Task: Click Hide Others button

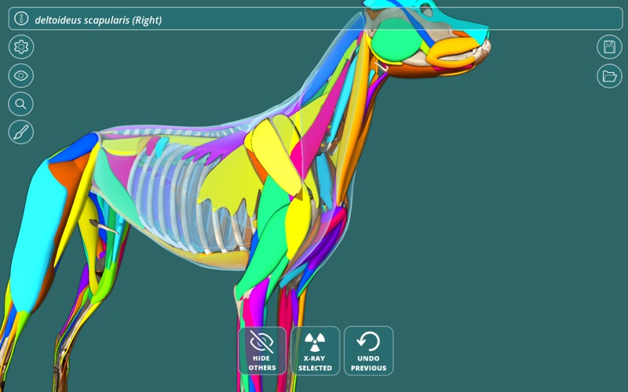Action: (262, 350)
